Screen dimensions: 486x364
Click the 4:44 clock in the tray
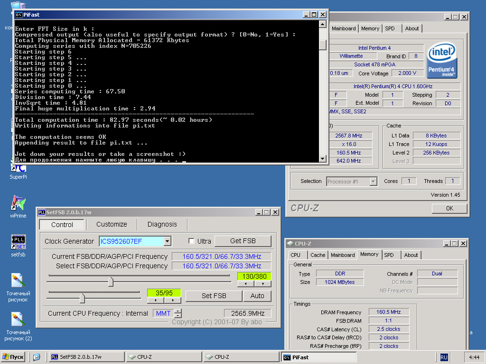pos(474,357)
